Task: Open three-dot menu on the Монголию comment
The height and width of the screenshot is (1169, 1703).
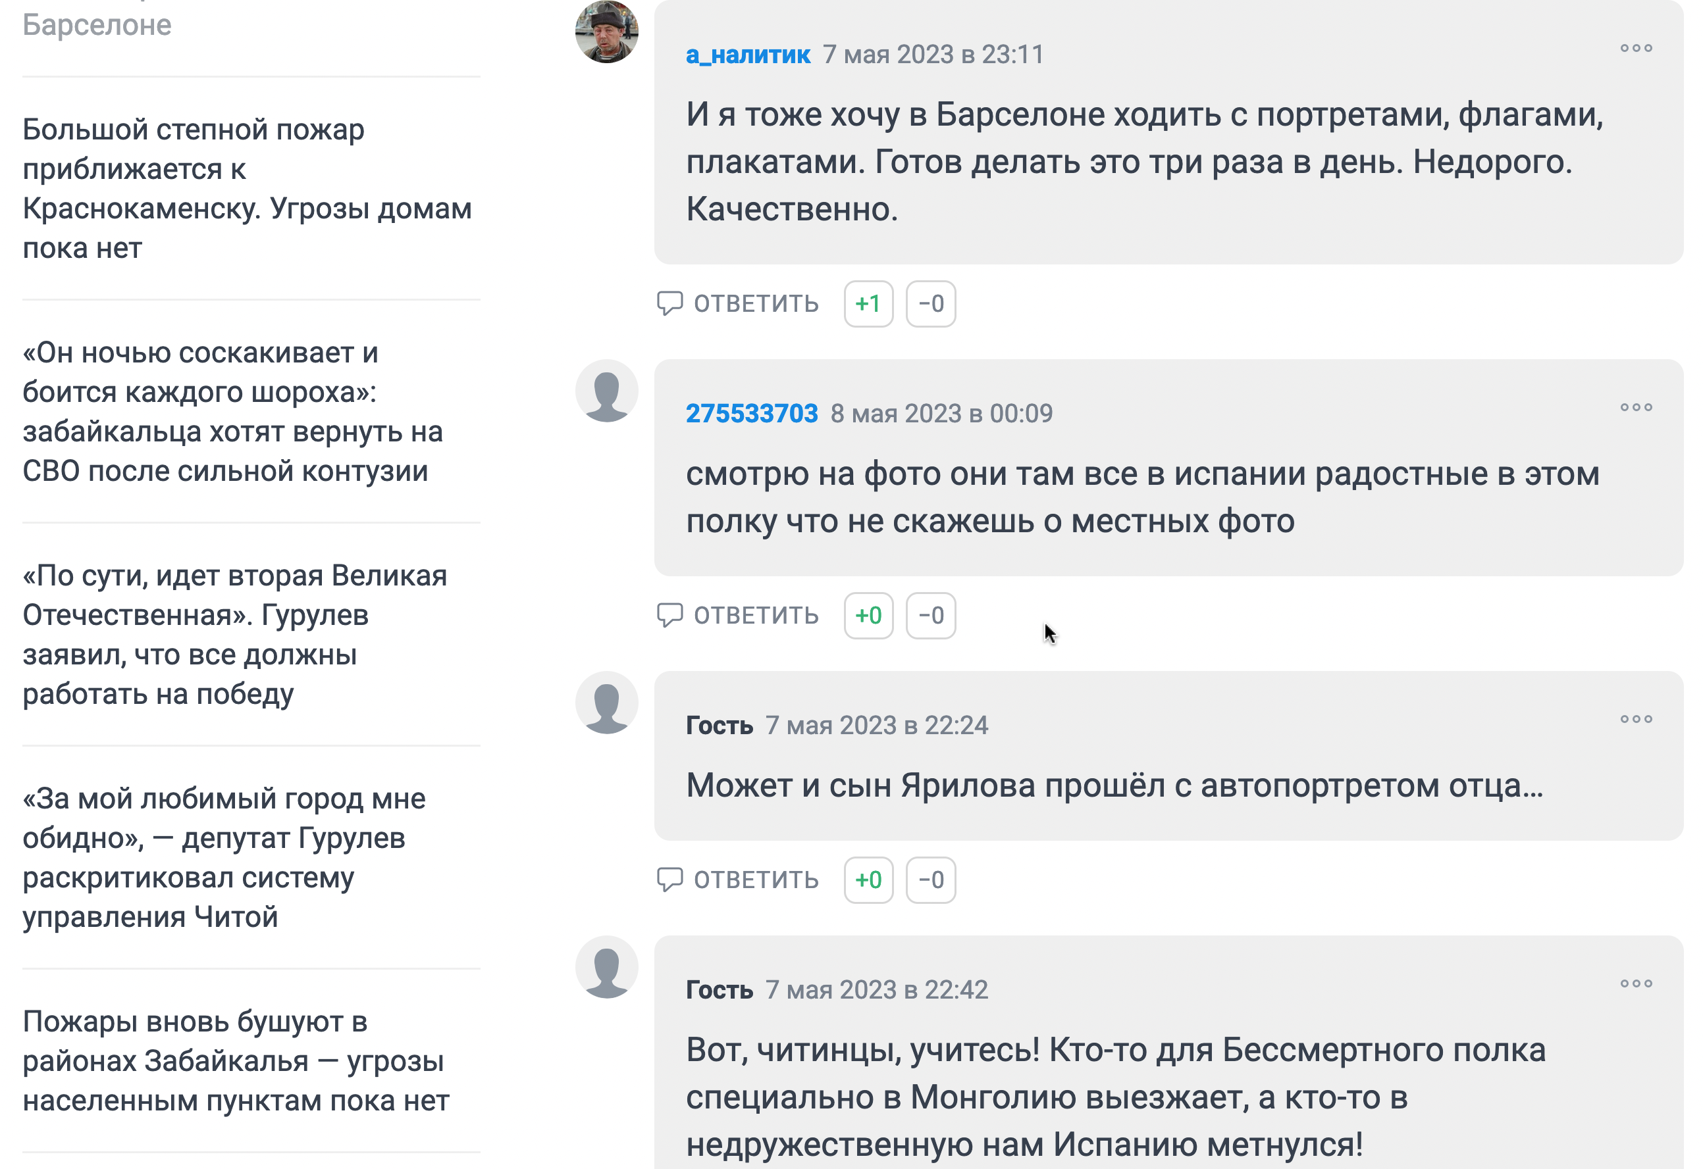Action: pos(1635,983)
